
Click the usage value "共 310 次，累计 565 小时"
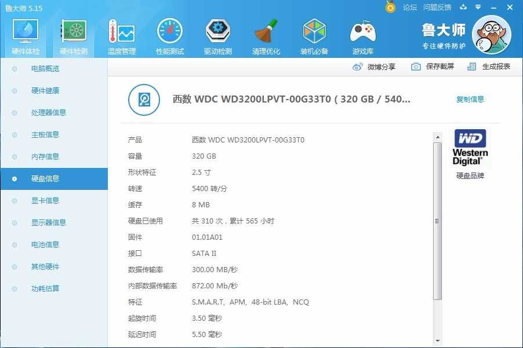click(233, 221)
